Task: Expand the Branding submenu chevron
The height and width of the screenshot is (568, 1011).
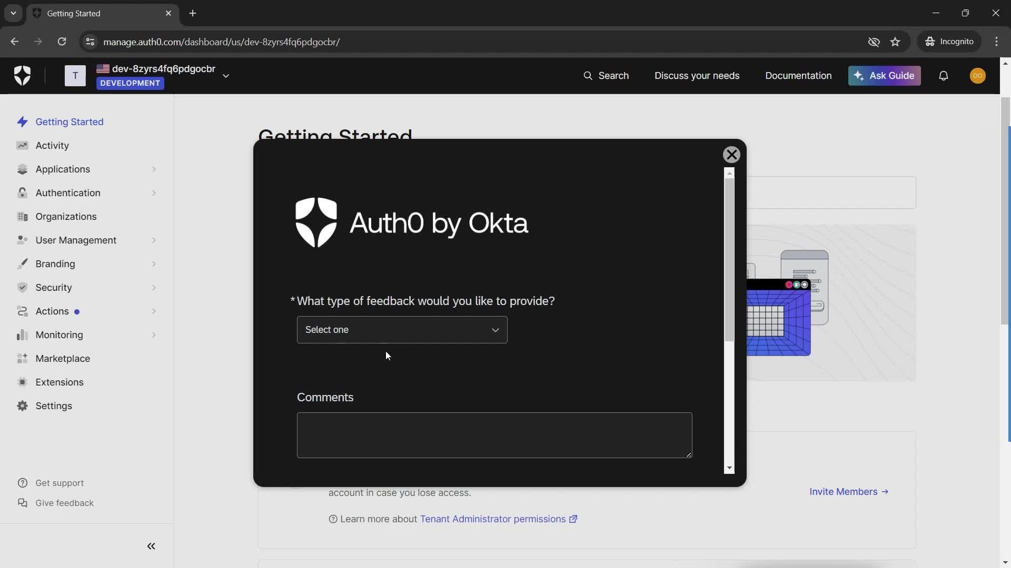Action: [x=154, y=264]
